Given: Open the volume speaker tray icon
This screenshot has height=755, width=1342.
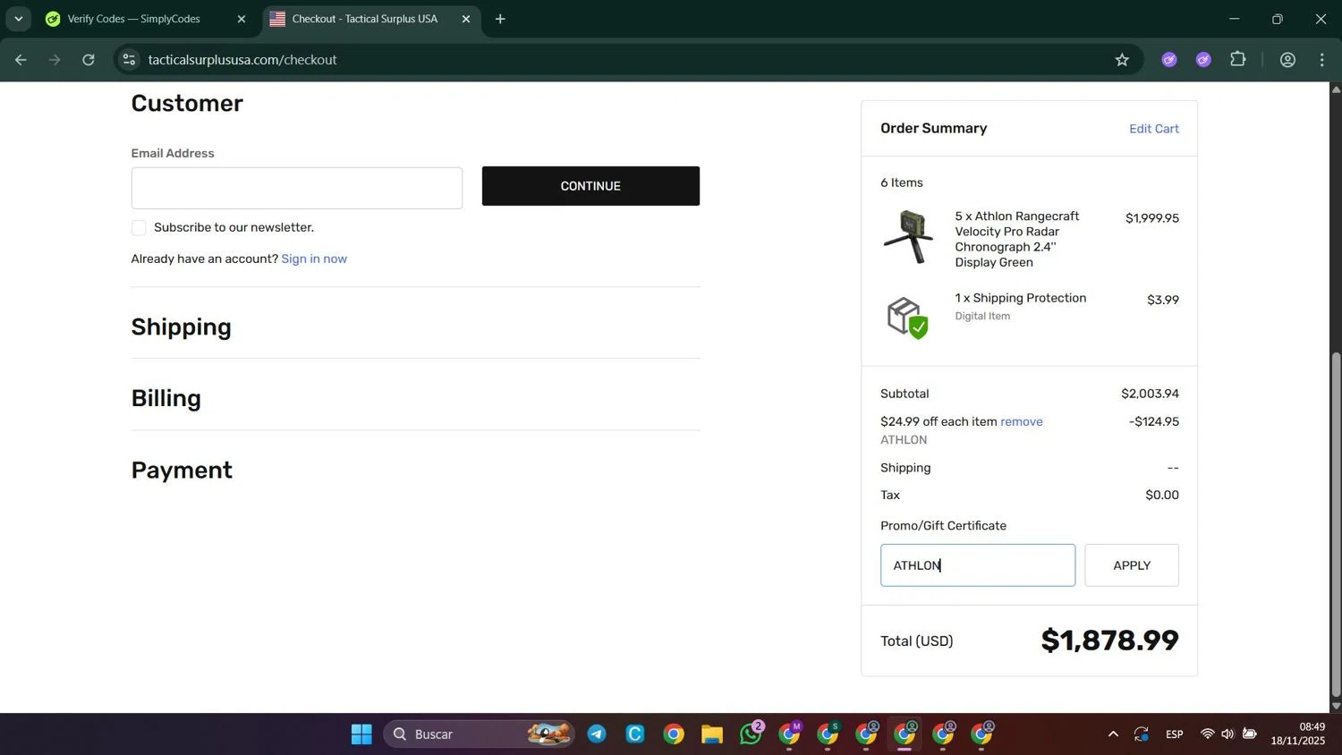Looking at the screenshot, I should click(1227, 734).
